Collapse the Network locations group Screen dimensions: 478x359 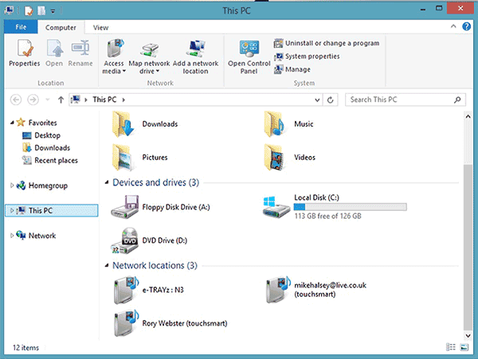(108, 266)
